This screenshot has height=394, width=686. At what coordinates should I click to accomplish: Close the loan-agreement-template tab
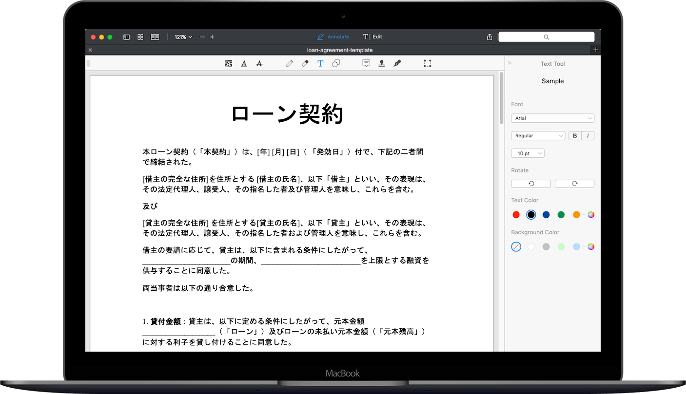[x=90, y=50]
